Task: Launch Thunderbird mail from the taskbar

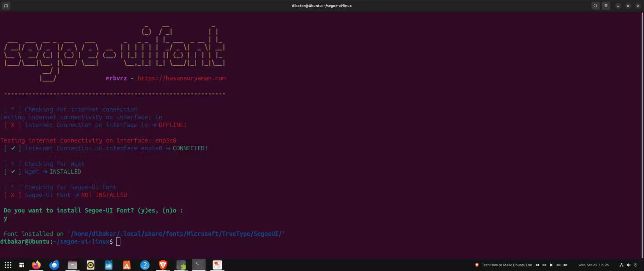Action: (54, 265)
